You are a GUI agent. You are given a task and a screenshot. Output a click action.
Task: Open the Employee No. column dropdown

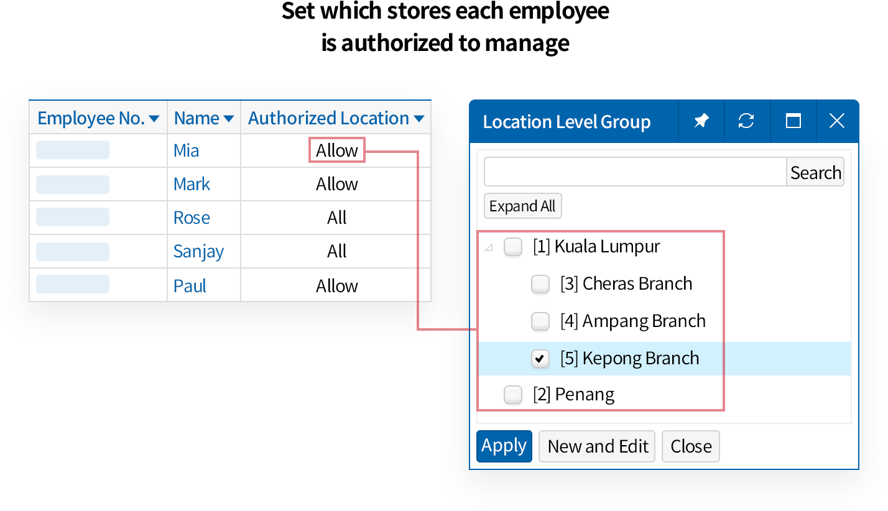click(x=154, y=119)
